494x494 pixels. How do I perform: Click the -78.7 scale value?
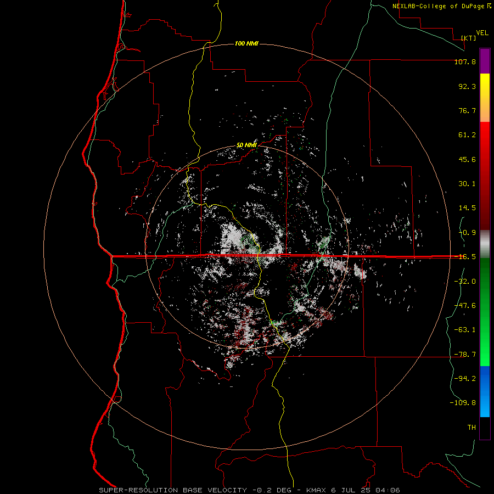(465, 355)
